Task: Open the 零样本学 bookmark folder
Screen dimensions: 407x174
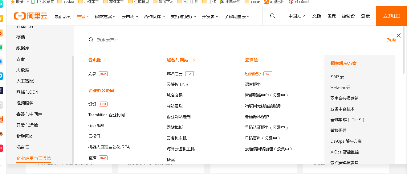Action: tap(113, 2)
